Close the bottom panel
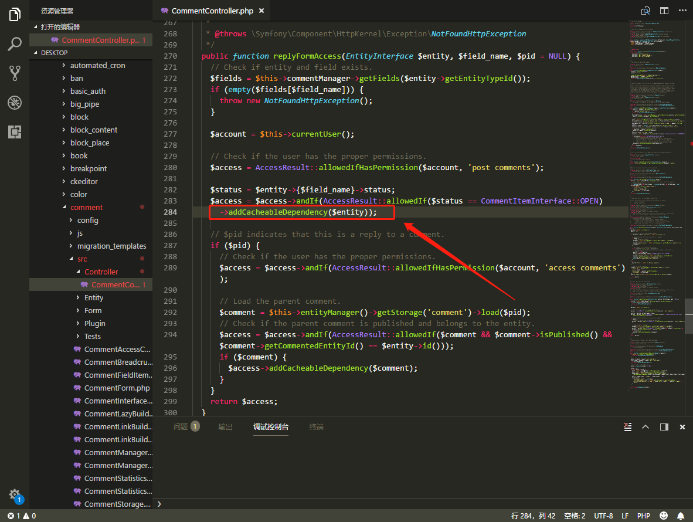 (x=682, y=427)
